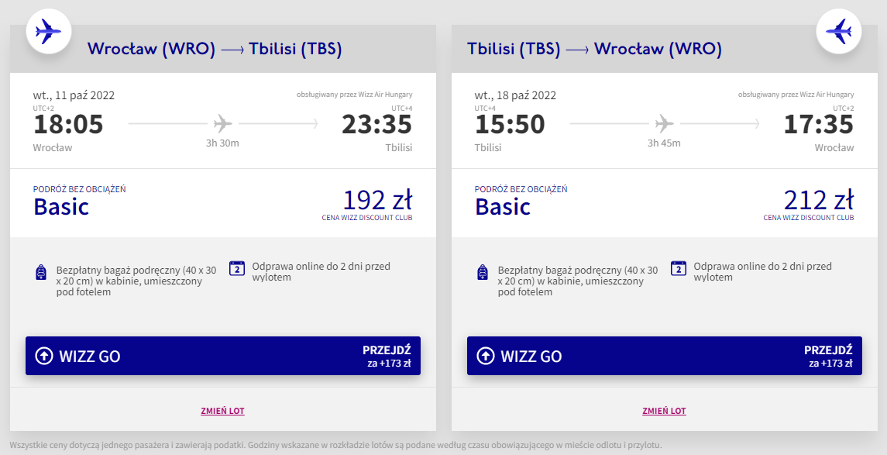Click the 15:50 departure time from Tbilisi
The height and width of the screenshot is (455, 887).
point(510,125)
